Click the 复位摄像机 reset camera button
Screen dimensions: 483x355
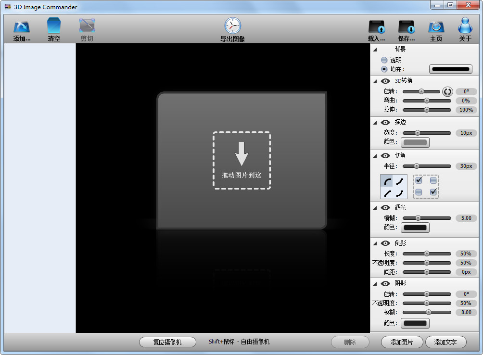[167, 342]
